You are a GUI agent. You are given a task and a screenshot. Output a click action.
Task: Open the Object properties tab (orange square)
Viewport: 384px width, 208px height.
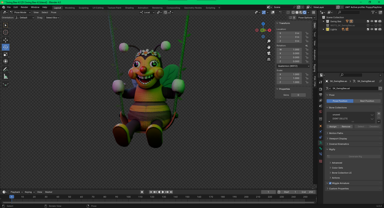point(321,126)
